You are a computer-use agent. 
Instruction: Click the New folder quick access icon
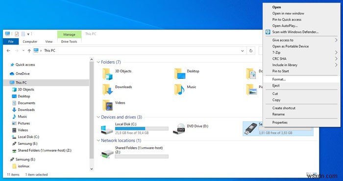click(23, 34)
